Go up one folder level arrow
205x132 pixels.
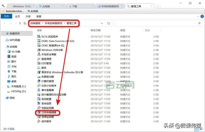click(x=20, y=23)
